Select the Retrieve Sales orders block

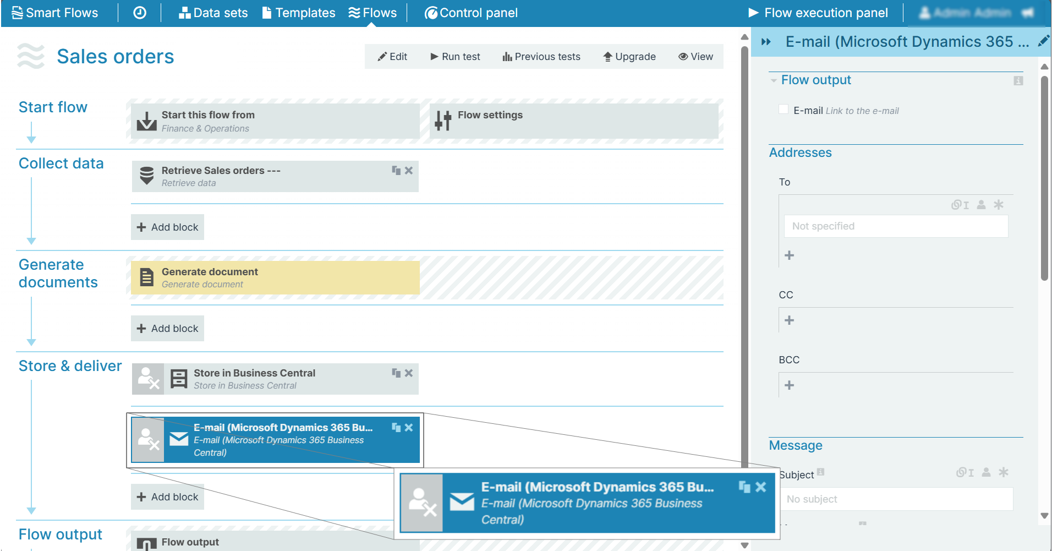click(275, 176)
